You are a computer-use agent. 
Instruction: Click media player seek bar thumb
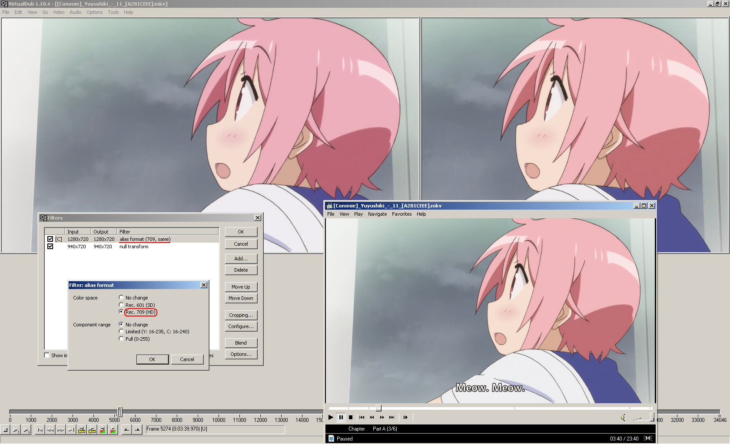378,408
